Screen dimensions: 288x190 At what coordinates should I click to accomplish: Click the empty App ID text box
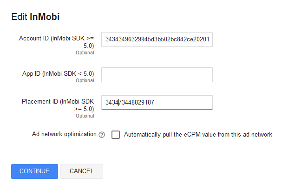[157, 75]
